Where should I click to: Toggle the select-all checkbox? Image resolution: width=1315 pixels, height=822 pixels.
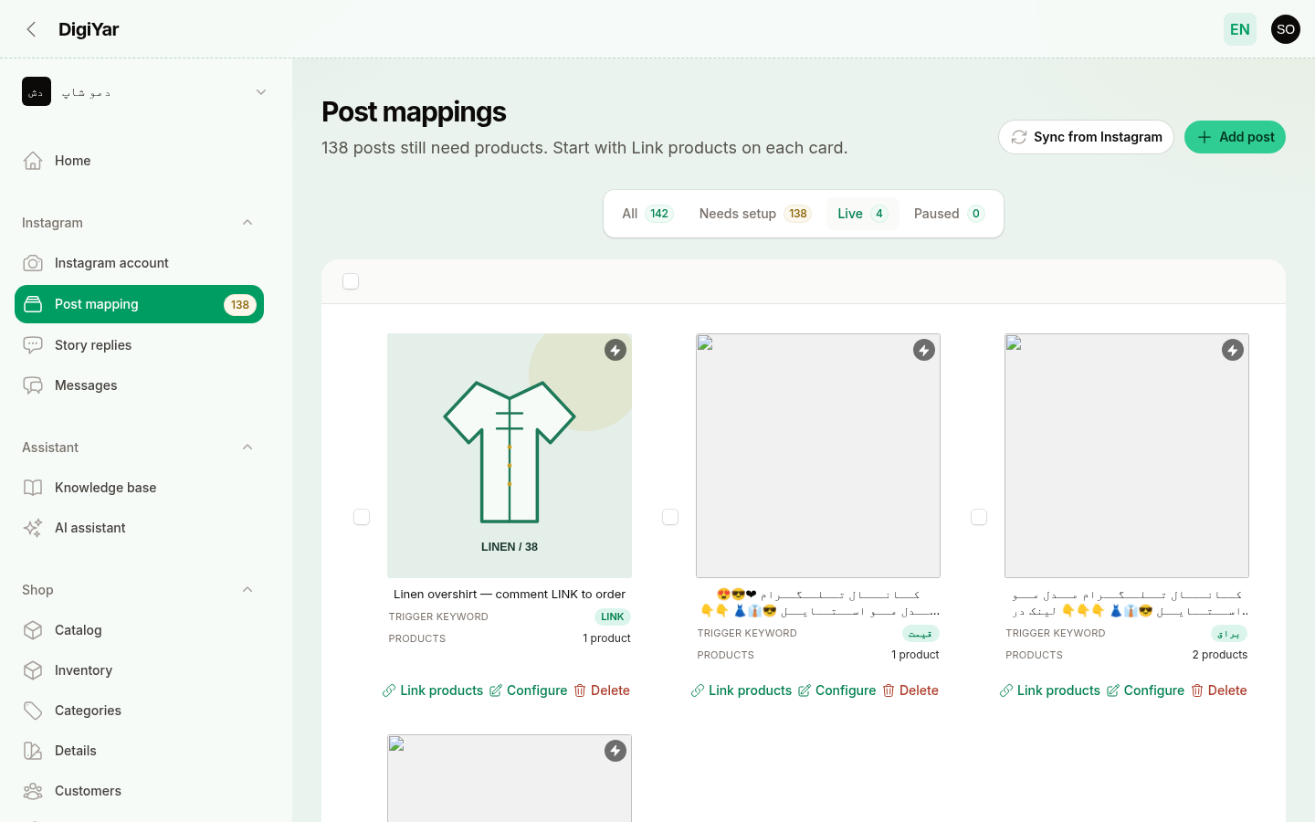pyautogui.click(x=351, y=281)
